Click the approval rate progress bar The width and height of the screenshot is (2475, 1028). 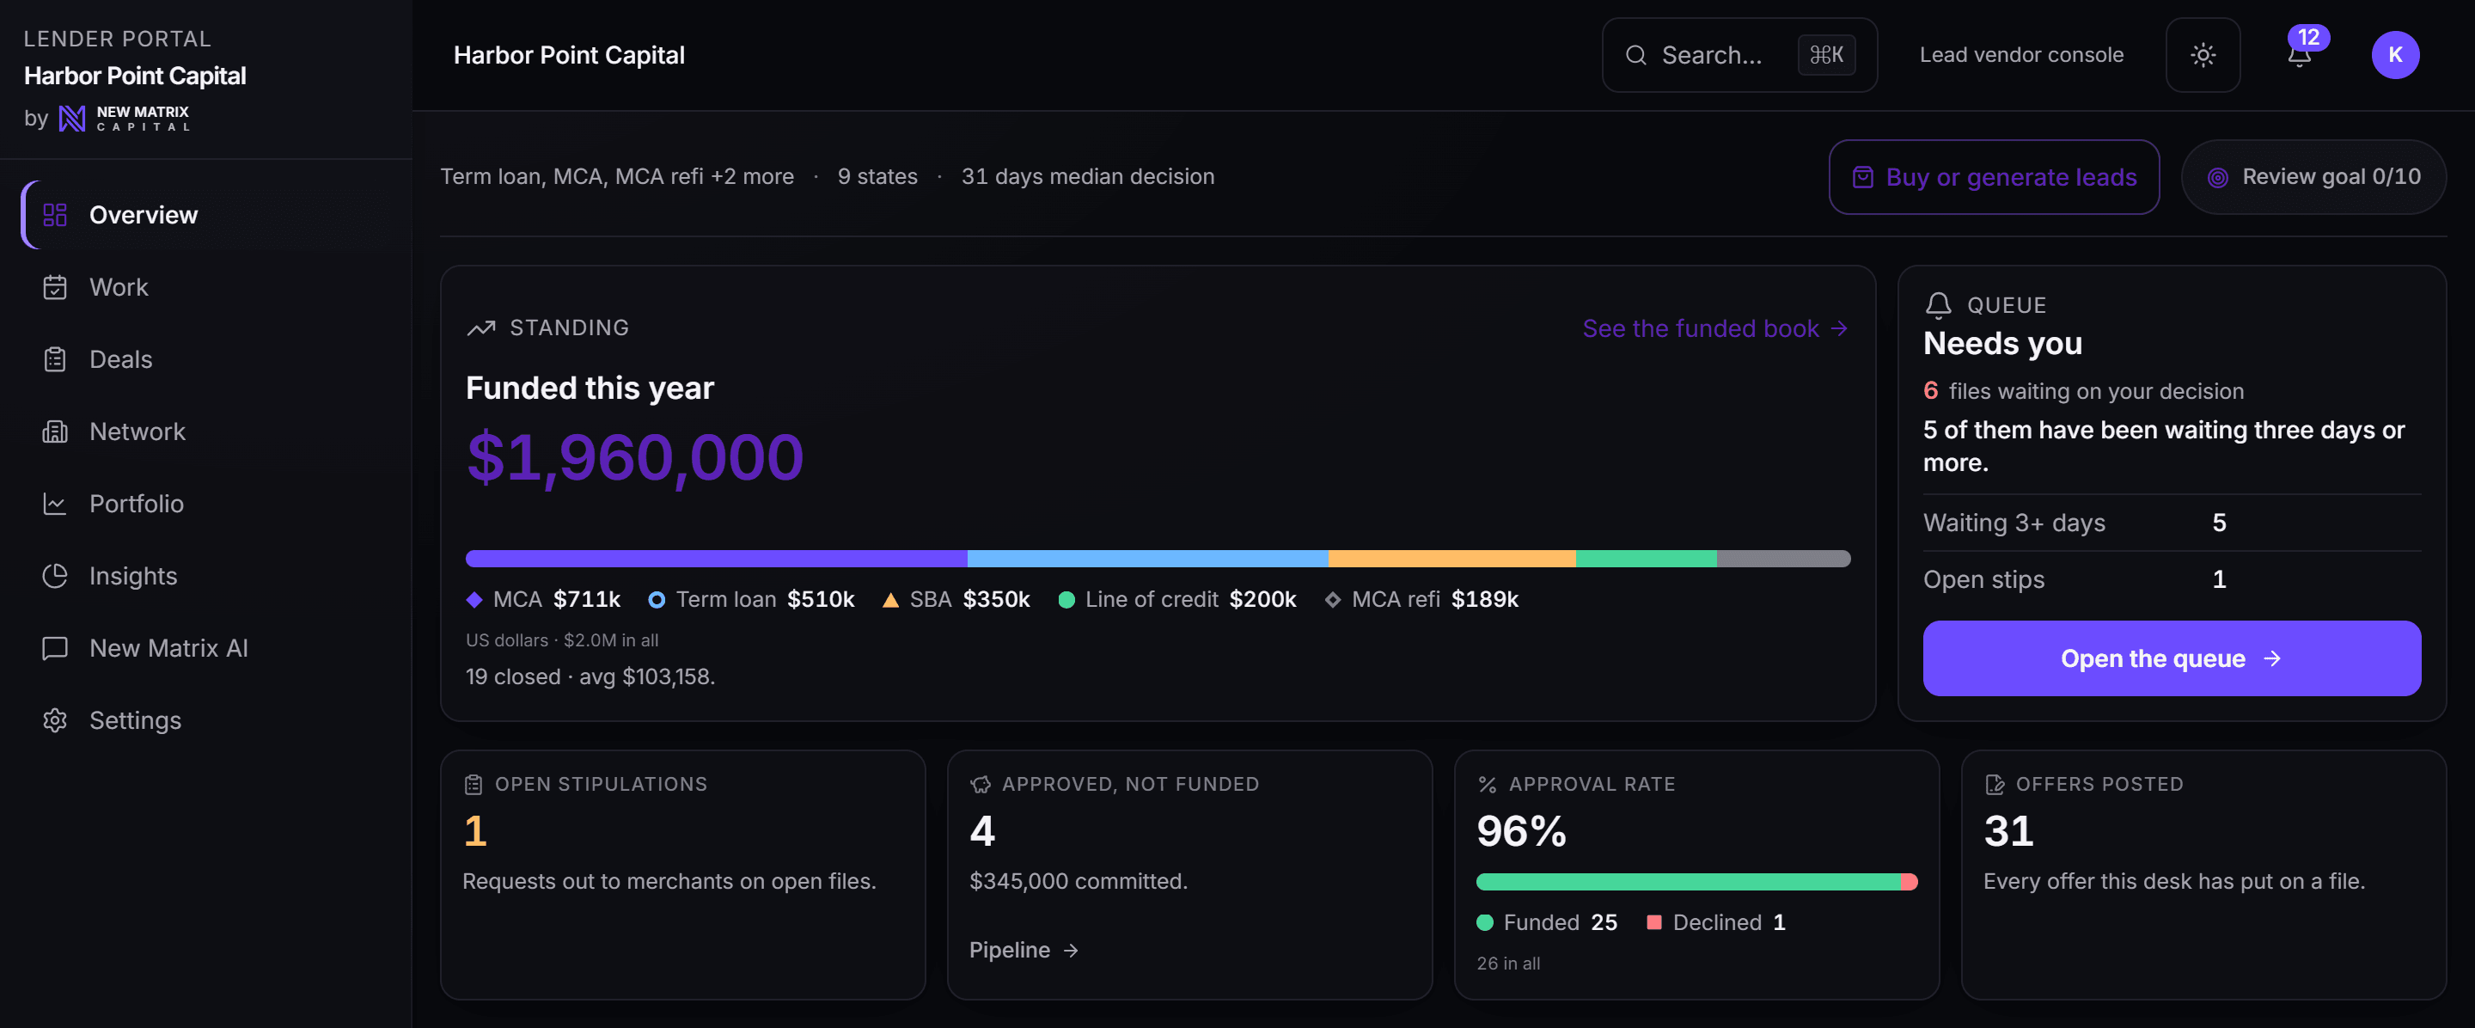pyautogui.click(x=1696, y=882)
